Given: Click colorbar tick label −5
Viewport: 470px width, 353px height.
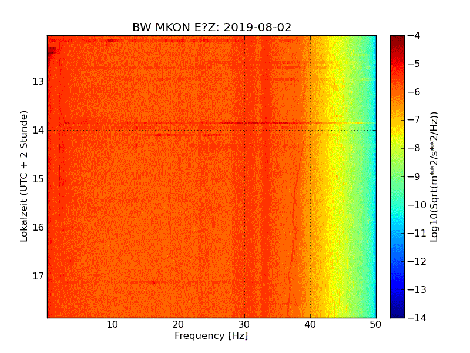Looking at the screenshot, I should [414, 64].
